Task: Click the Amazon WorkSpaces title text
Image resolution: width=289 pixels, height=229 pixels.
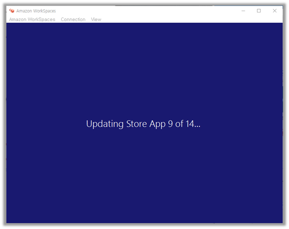Action: (36, 11)
